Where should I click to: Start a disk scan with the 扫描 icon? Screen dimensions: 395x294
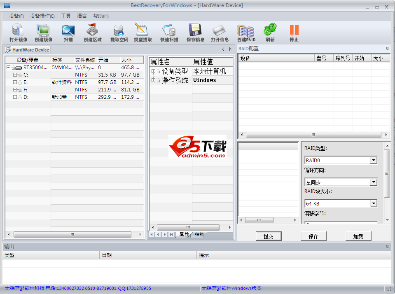click(x=68, y=32)
